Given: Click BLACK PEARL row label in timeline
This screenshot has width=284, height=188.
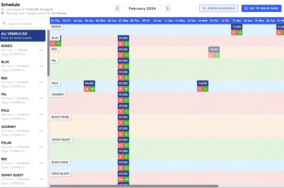Looking at the screenshot, I should (60, 117).
